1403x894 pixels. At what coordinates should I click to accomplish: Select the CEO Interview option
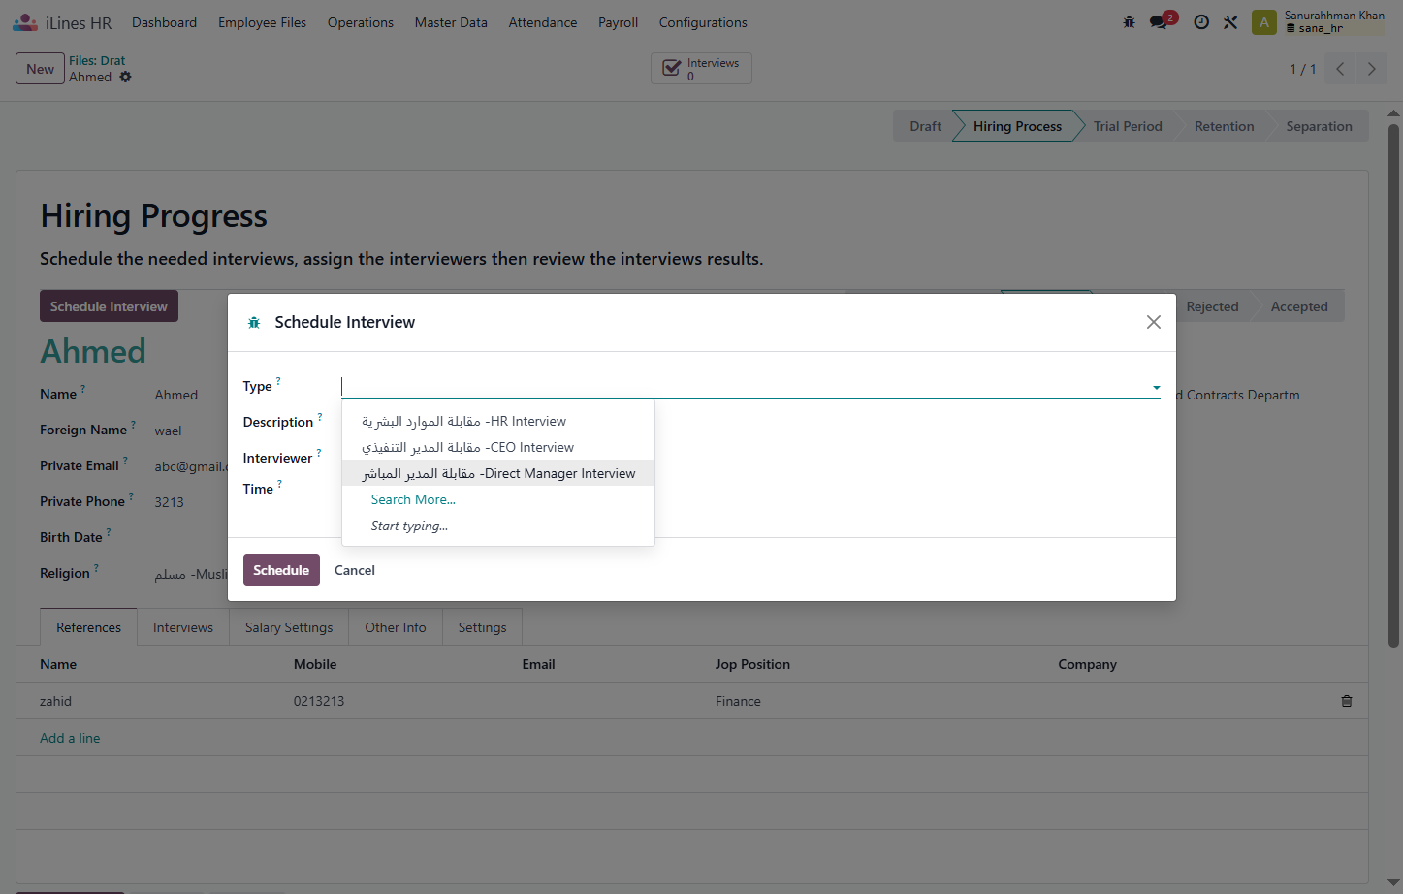click(498, 447)
